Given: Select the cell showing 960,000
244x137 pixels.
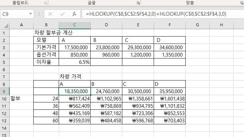Looking at the screenshot, I should point(106,55).
